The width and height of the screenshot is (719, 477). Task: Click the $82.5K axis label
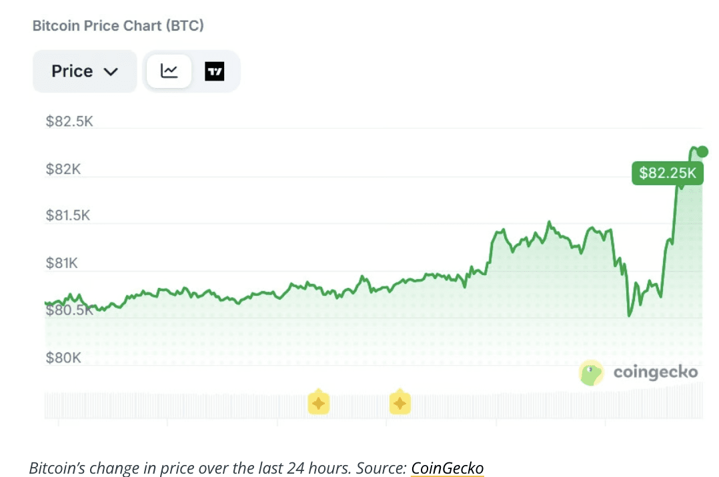tap(69, 121)
